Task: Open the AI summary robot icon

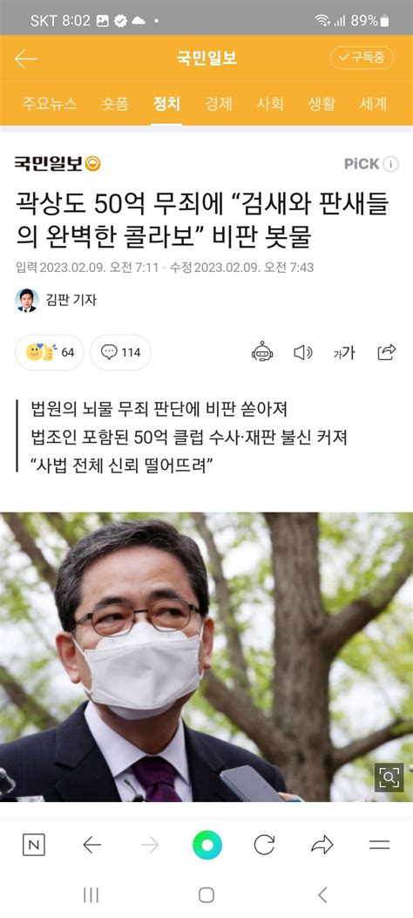Action: point(262,352)
